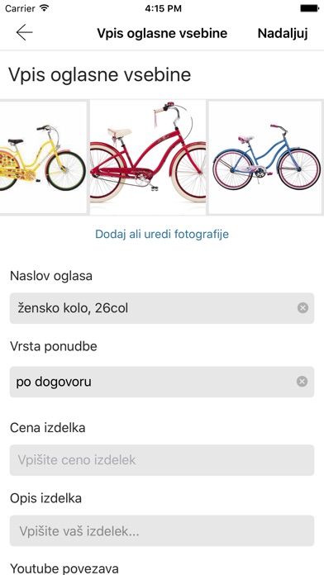
Task: Select the yellow bicycle photo
Action: click(43, 157)
